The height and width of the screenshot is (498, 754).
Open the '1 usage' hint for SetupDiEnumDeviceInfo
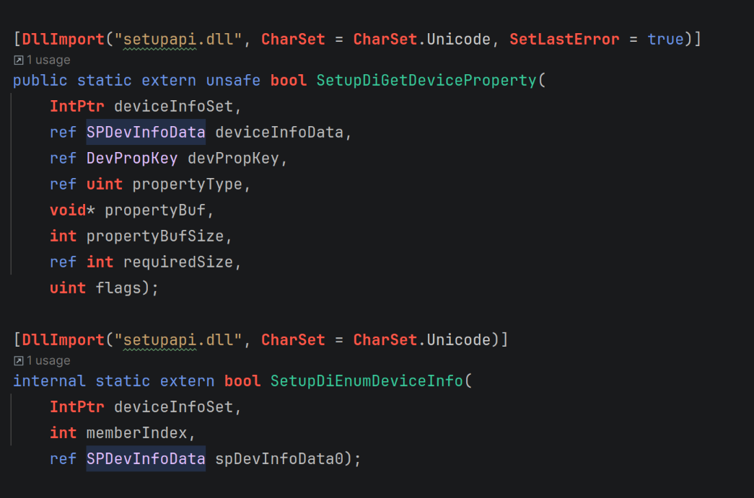[x=48, y=361]
